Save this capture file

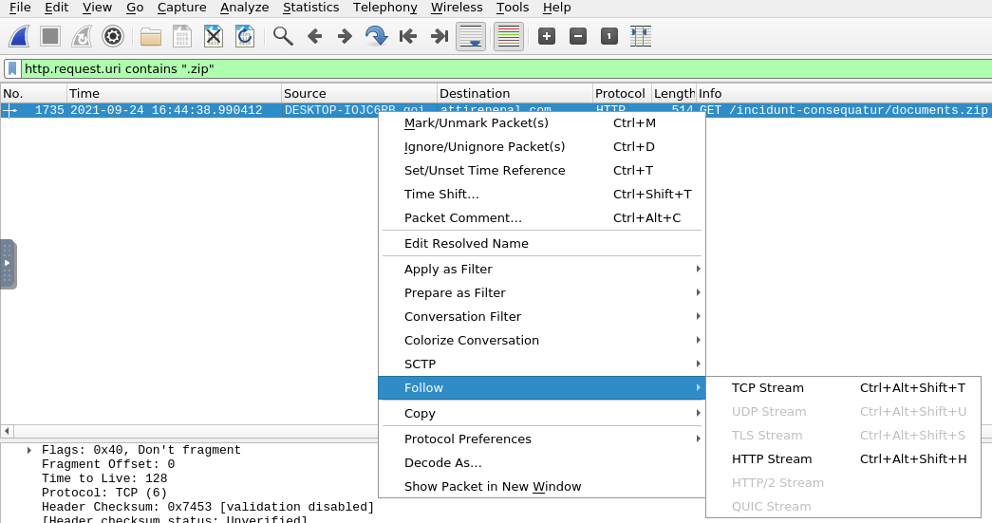(182, 36)
